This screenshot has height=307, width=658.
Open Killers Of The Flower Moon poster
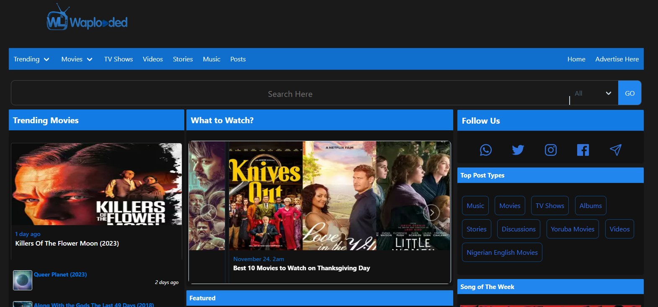point(96,184)
